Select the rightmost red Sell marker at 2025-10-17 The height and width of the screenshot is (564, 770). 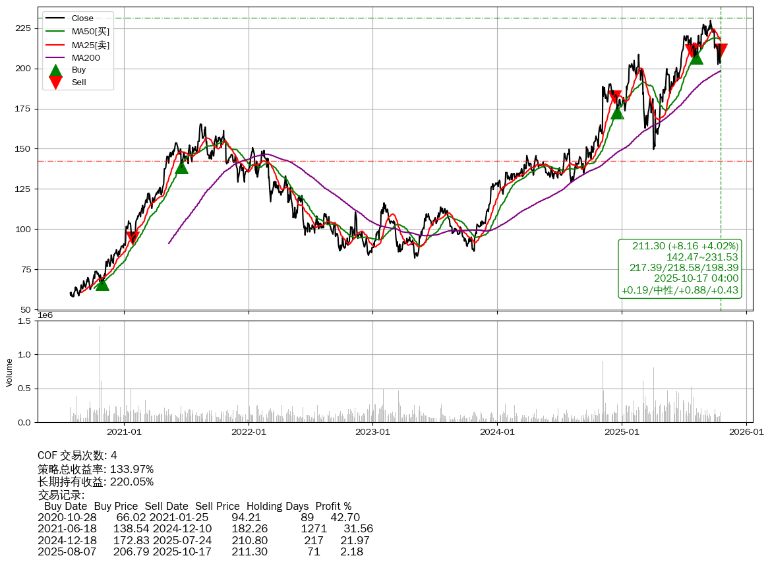pyautogui.click(x=721, y=50)
